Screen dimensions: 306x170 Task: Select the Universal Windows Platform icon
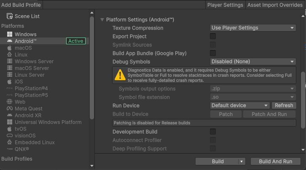[x=10, y=122]
